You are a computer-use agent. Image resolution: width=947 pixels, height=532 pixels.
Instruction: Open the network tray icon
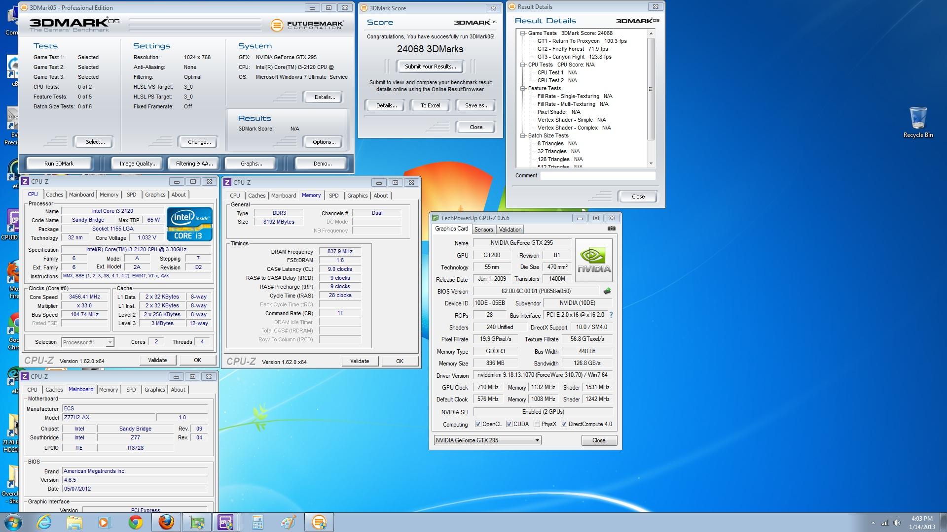click(x=885, y=523)
